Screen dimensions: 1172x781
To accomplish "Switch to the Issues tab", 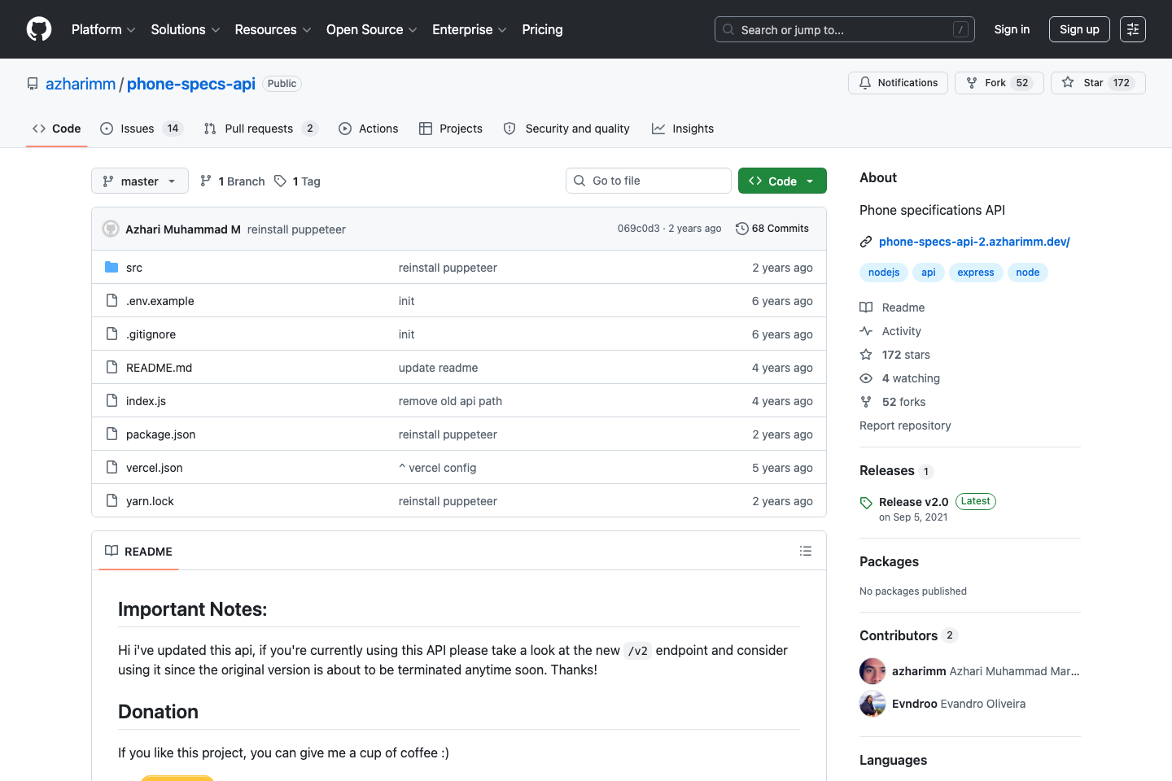I will point(140,129).
